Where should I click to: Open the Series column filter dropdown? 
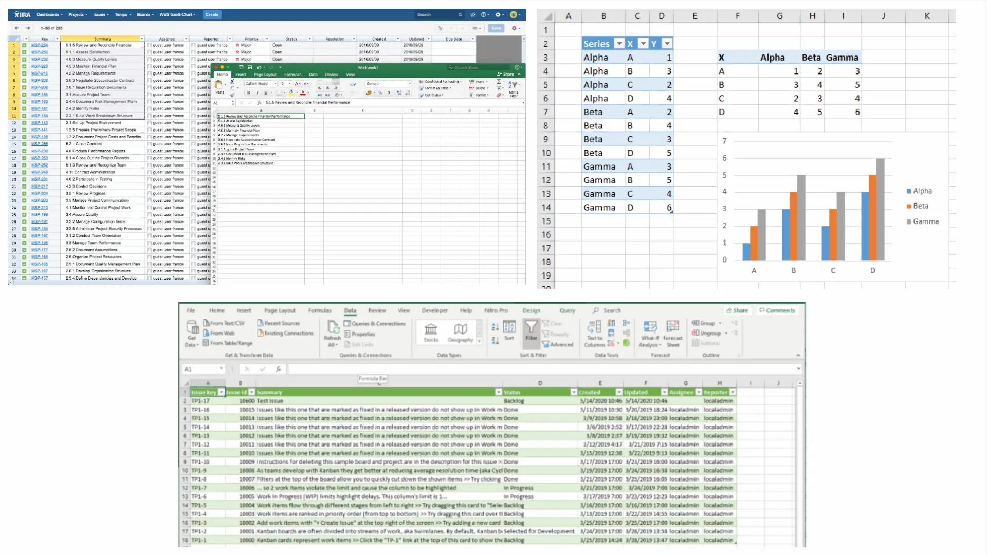point(619,44)
